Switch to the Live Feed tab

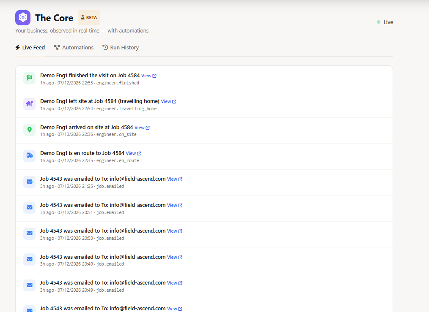pos(30,47)
